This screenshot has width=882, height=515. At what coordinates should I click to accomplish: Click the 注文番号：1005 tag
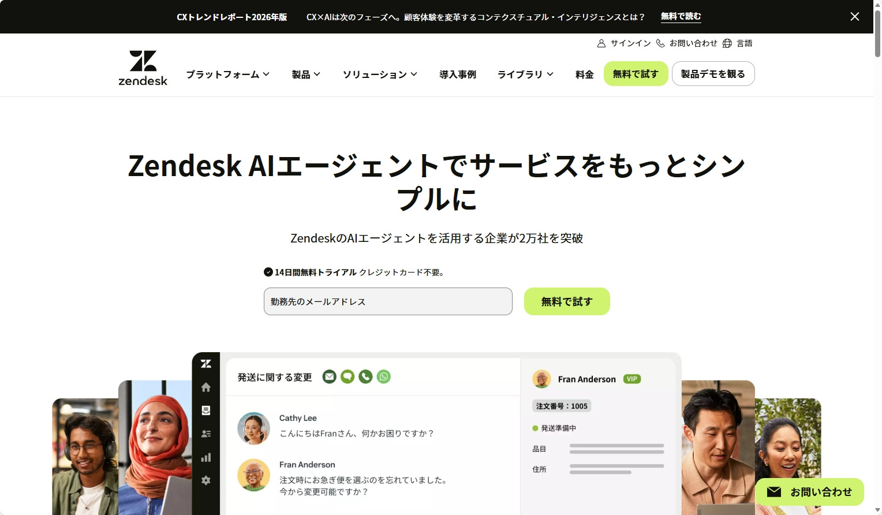tap(562, 406)
